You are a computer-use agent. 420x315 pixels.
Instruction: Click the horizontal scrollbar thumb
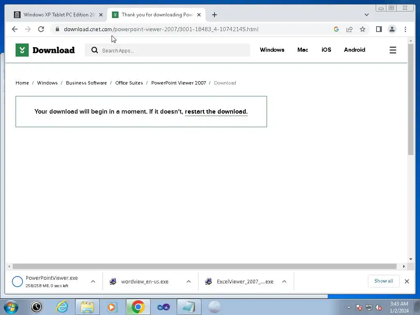point(205,266)
